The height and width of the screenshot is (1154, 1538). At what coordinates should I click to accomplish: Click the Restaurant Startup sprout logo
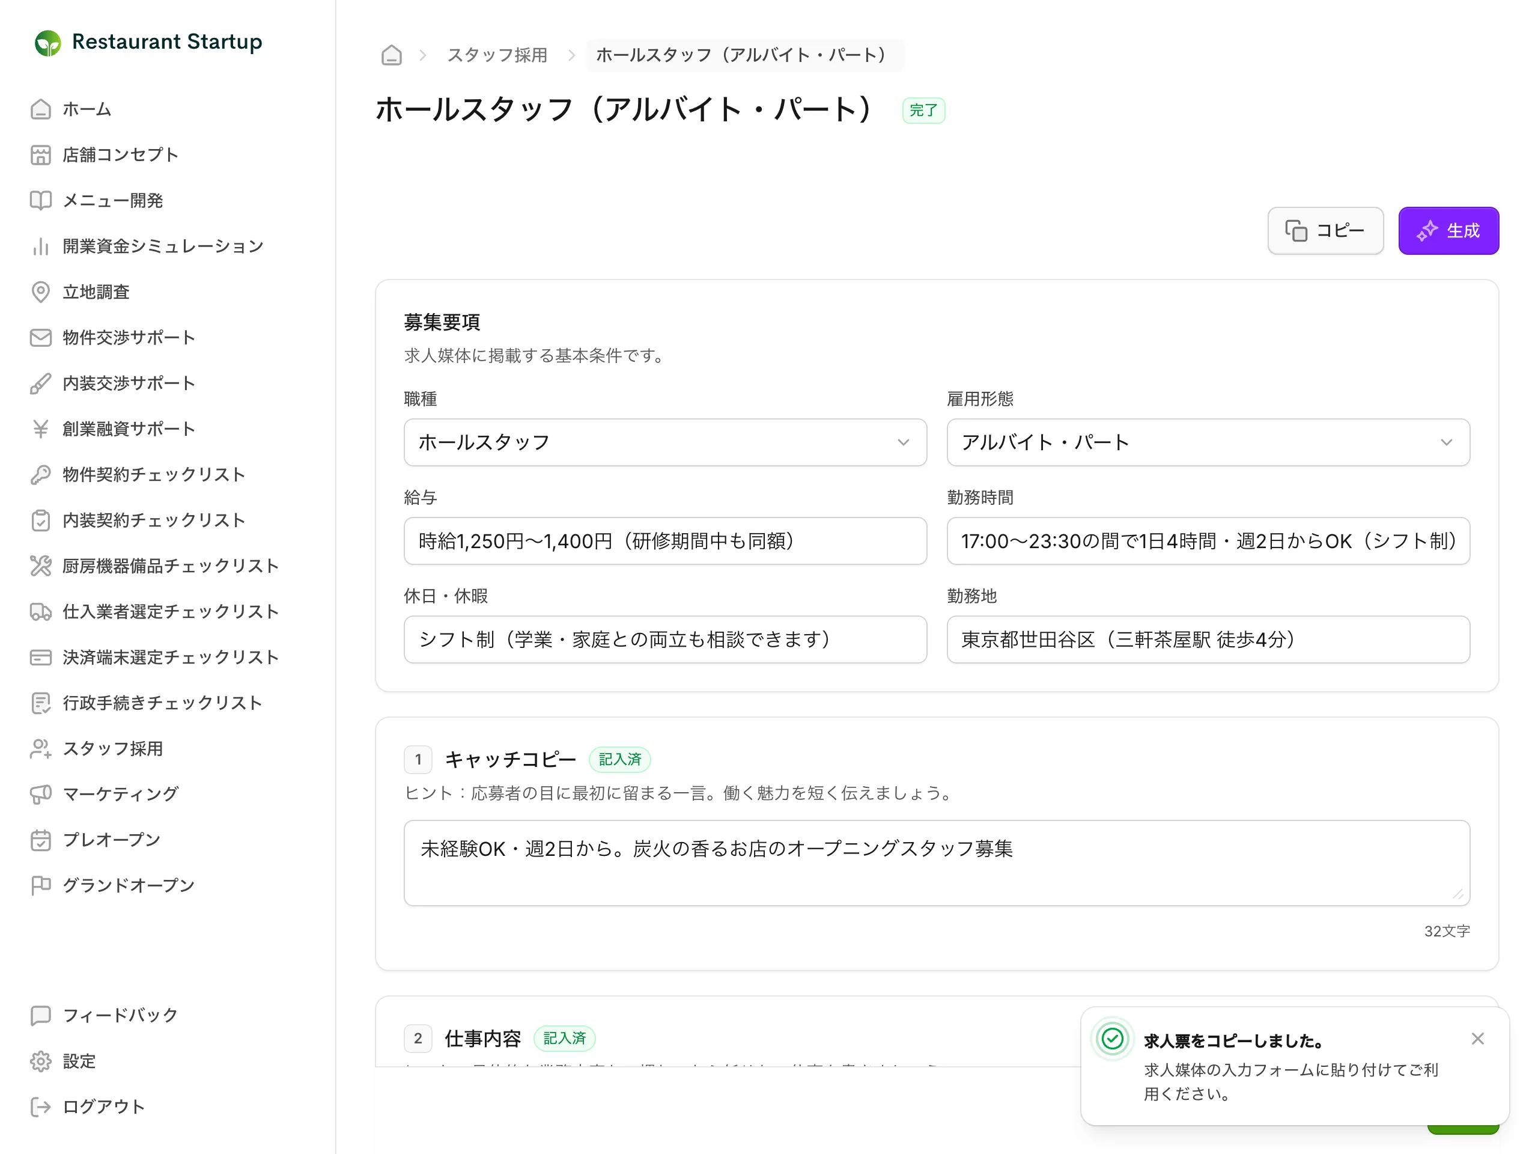pyautogui.click(x=48, y=43)
